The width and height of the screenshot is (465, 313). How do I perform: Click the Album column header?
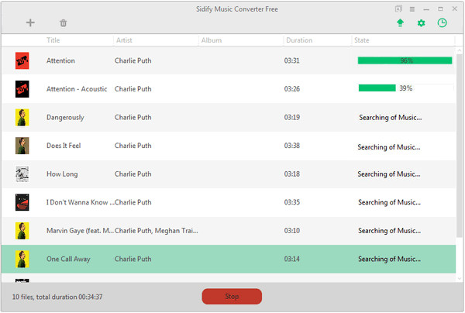[212, 40]
